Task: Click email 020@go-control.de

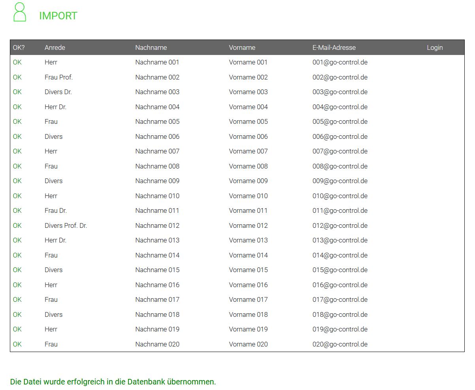Action: tap(340, 344)
